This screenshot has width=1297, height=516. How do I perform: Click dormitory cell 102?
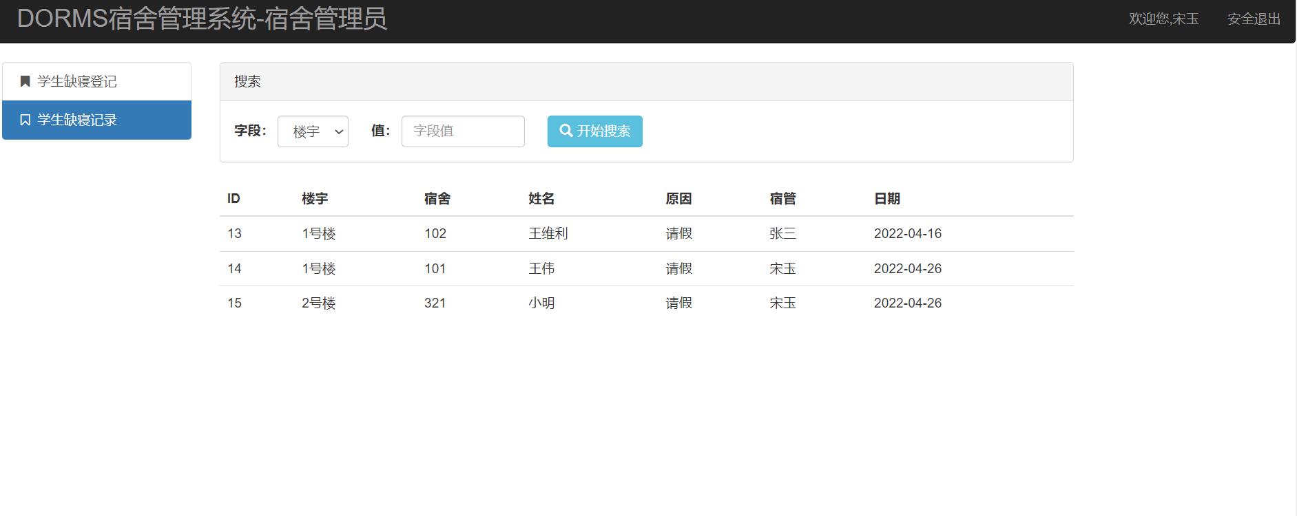pyautogui.click(x=435, y=234)
